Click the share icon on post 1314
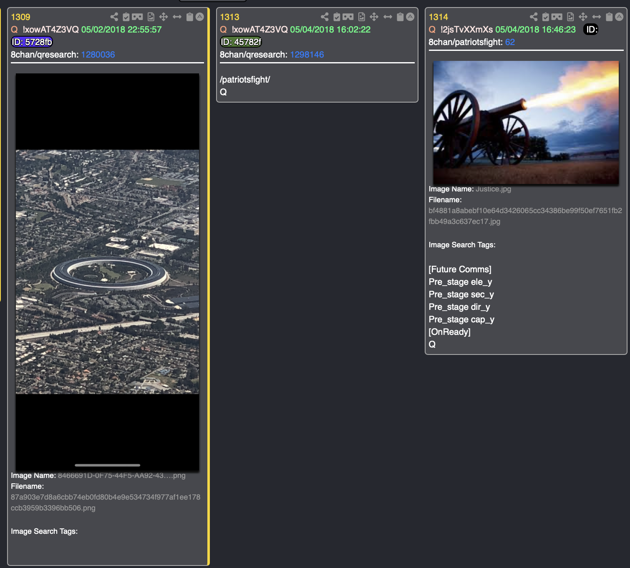Image resolution: width=630 pixels, height=568 pixels. (x=534, y=17)
